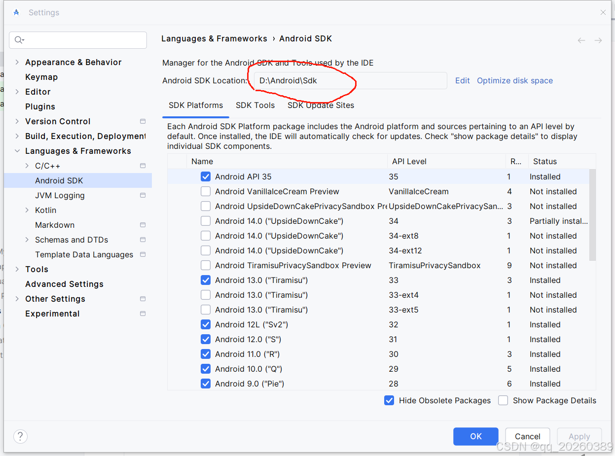Click the search magnifier icon in settings search
This screenshot has width=615, height=456.
point(19,40)
